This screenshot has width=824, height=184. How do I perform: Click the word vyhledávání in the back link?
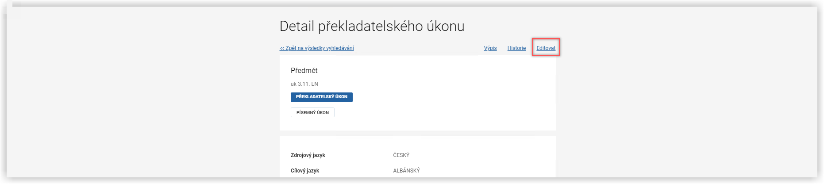(x=340, y=48)
